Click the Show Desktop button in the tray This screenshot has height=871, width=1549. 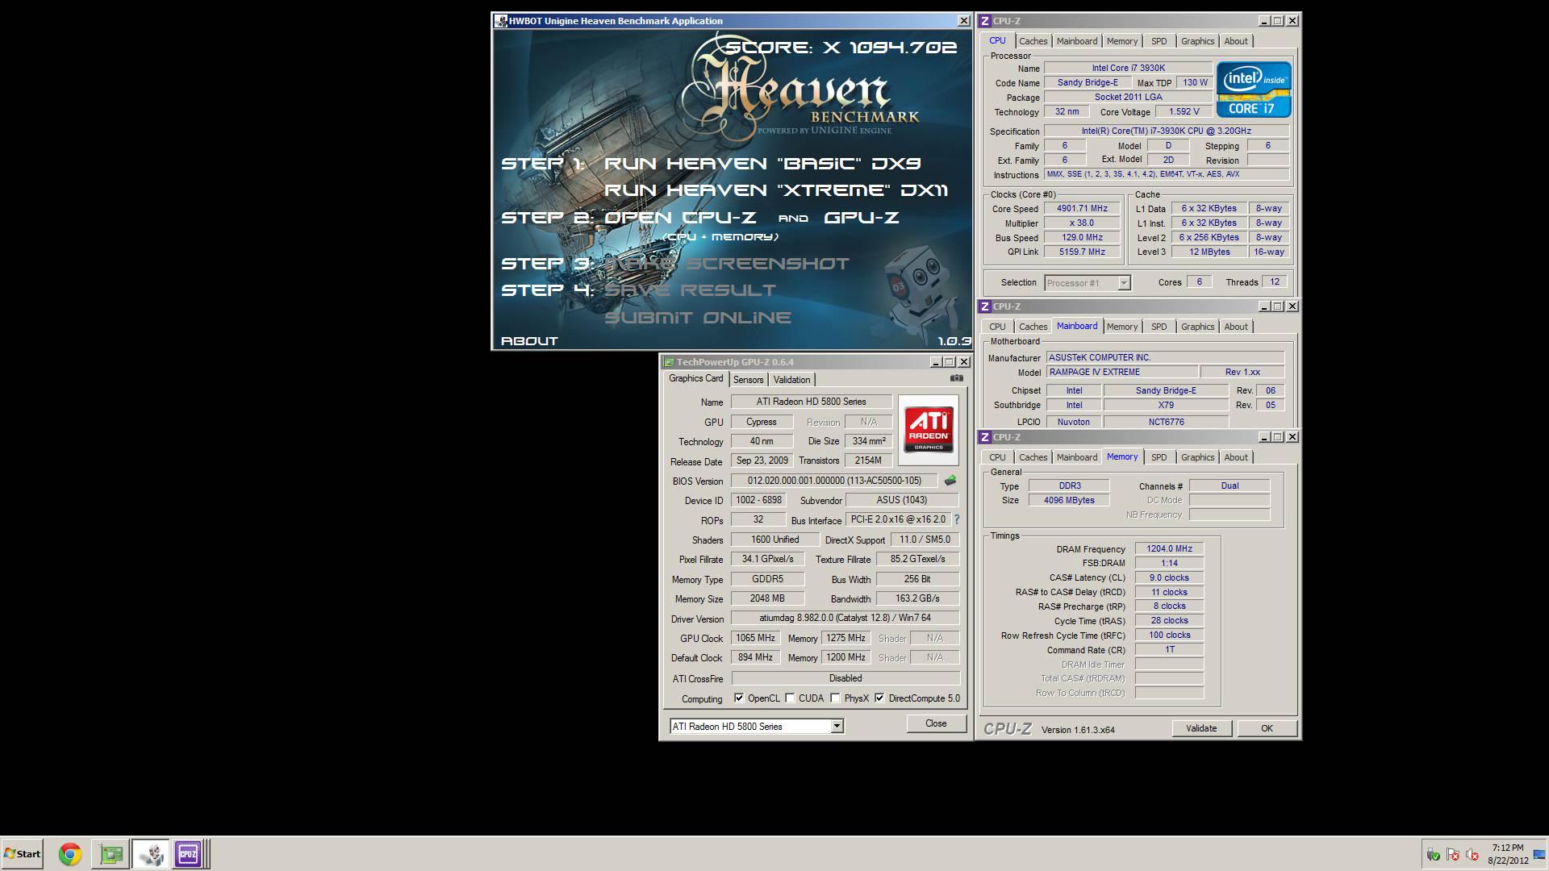click(x=1539, y=855)
